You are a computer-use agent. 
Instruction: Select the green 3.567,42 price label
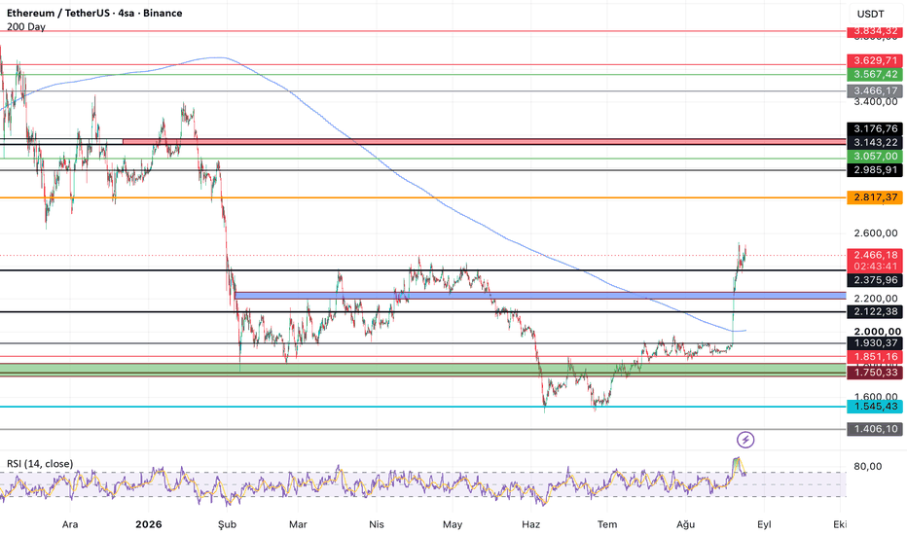coord(874,74)
